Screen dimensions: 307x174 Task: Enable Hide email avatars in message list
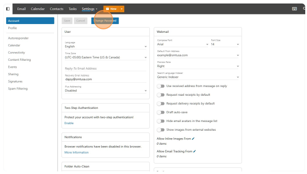[161, 121]
